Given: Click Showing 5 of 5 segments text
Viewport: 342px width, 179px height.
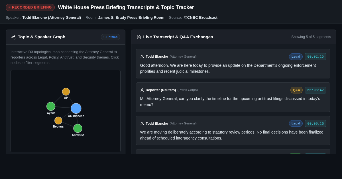Looking at the screenshot, I should (311, 37).
